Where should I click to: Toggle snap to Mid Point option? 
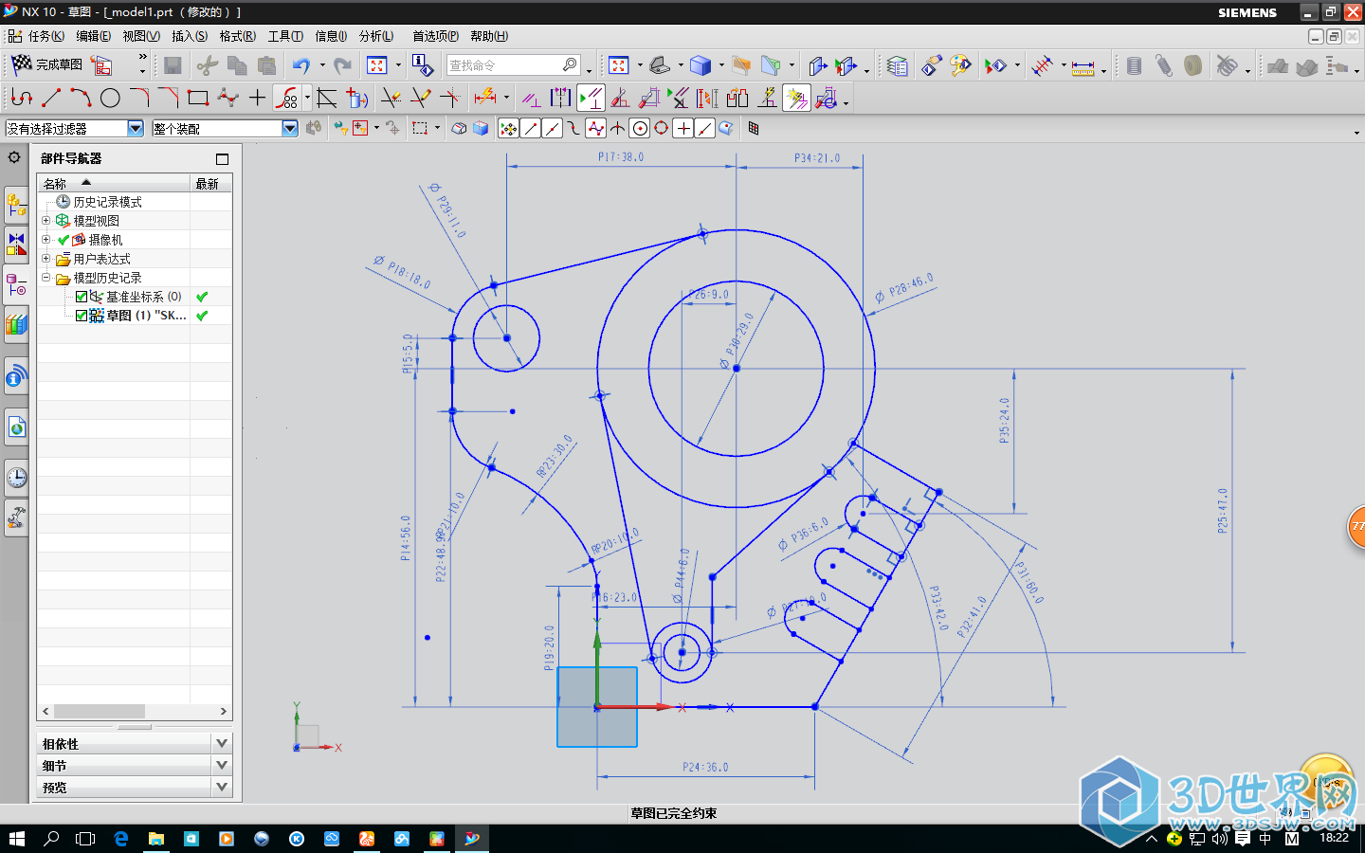point(553,129)
